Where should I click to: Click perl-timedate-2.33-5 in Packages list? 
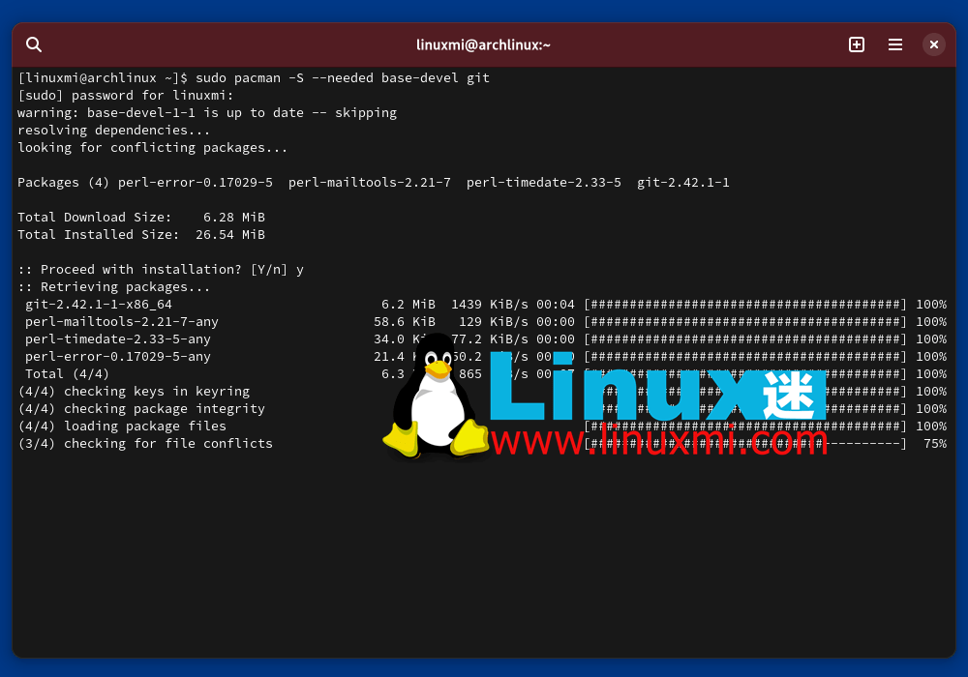pyautogui.click(x=543, y=183)
